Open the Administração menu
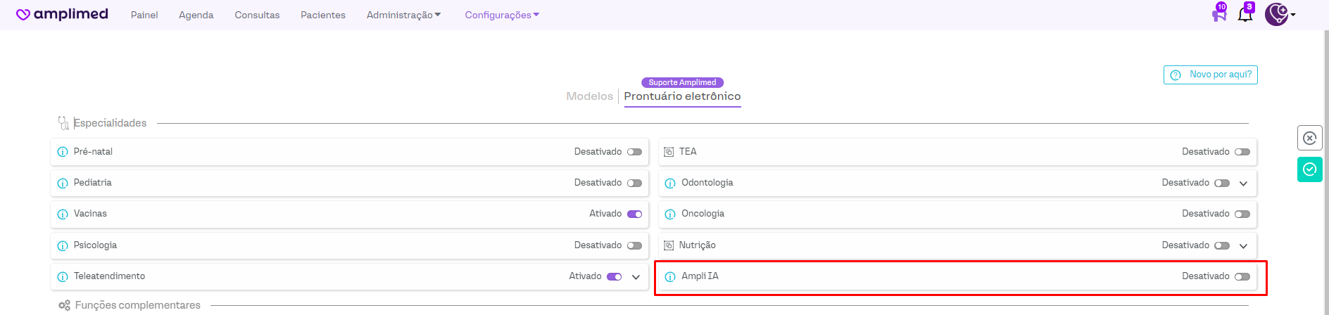The width and height of the screenshot is (1329, 315). click(403, 15)
